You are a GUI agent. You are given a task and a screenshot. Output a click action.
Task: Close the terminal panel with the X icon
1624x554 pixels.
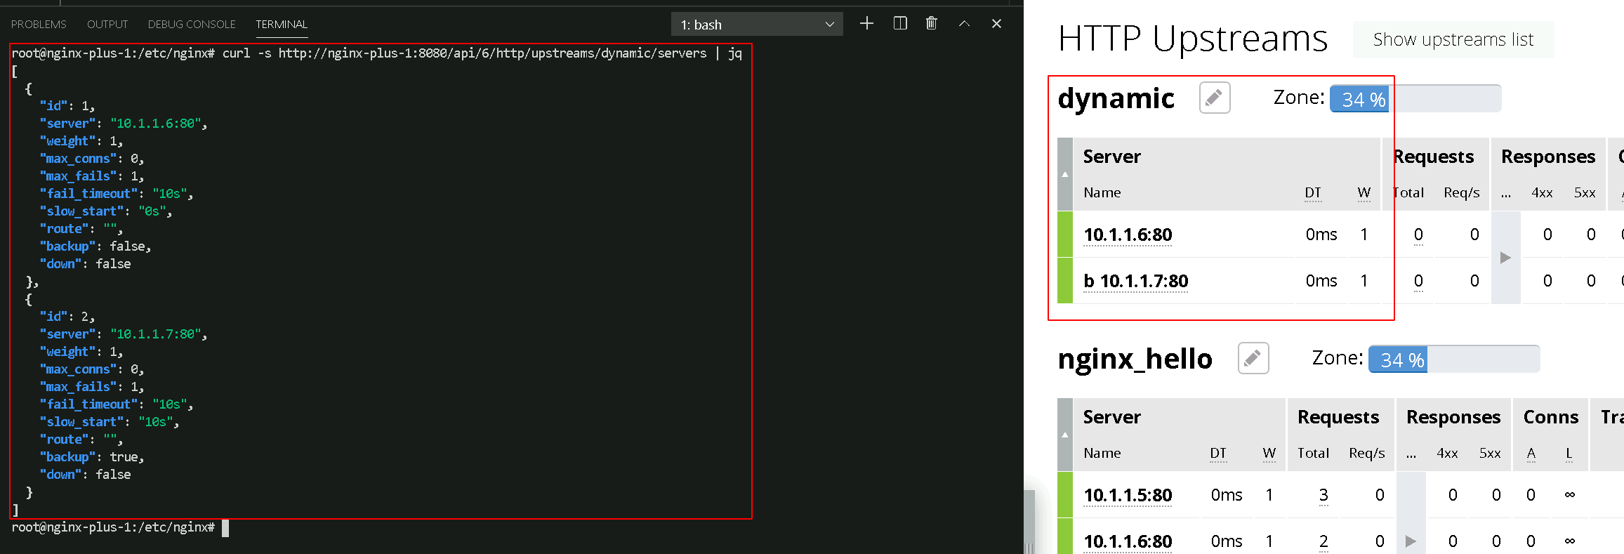click(996, 24)
